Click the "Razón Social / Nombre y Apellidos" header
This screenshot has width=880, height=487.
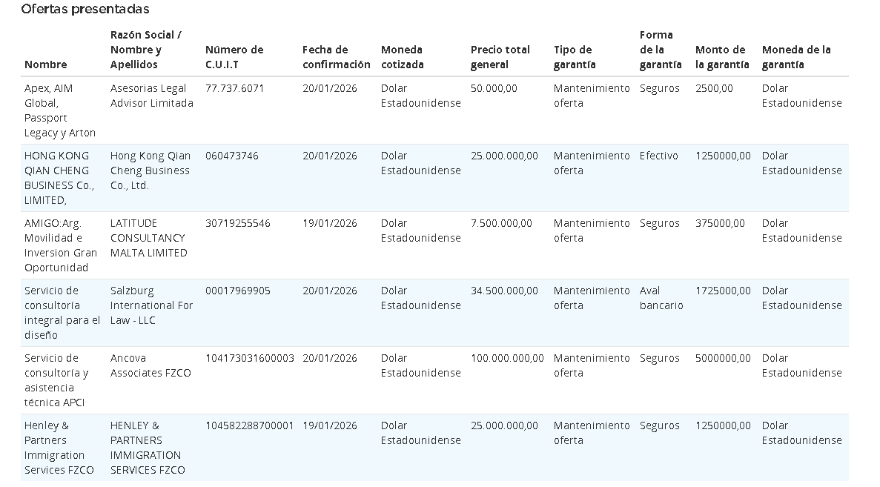click(147, 50)
